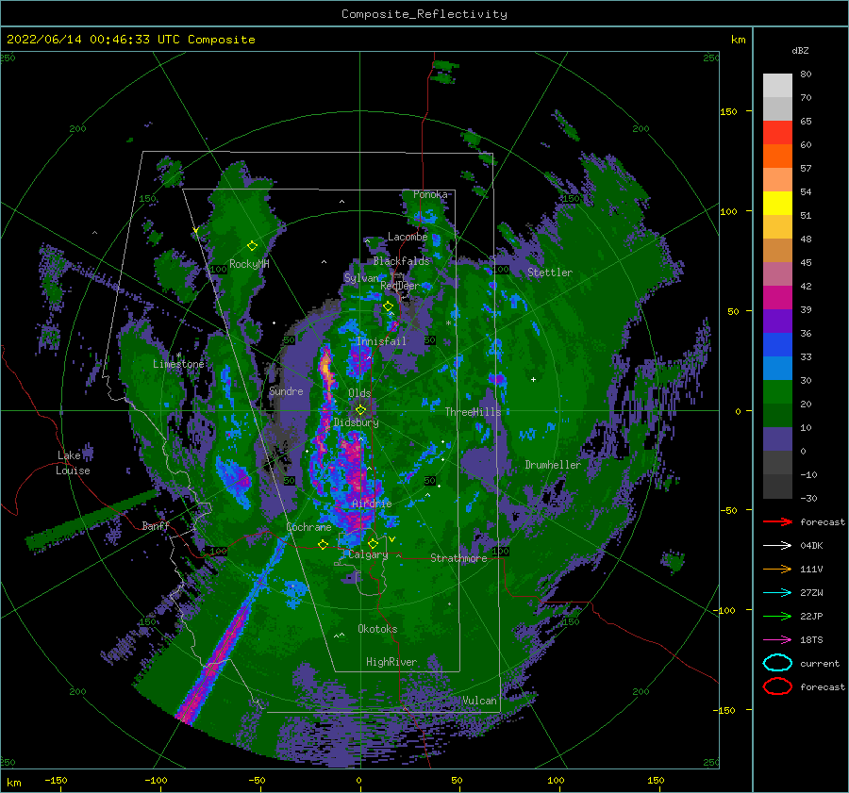Click the RedDeer label
Screen dimensions: 849x793
point(400,286)
